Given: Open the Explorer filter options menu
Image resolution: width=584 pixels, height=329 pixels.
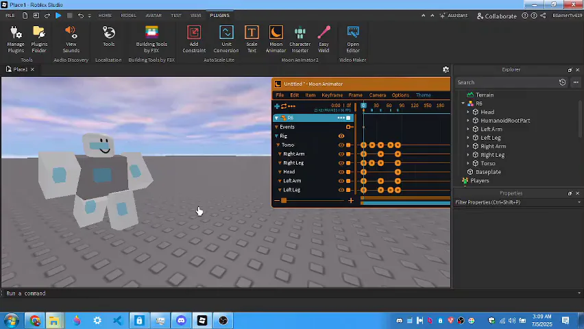Looking at the screenshot, I should click(x=576, y=82).
